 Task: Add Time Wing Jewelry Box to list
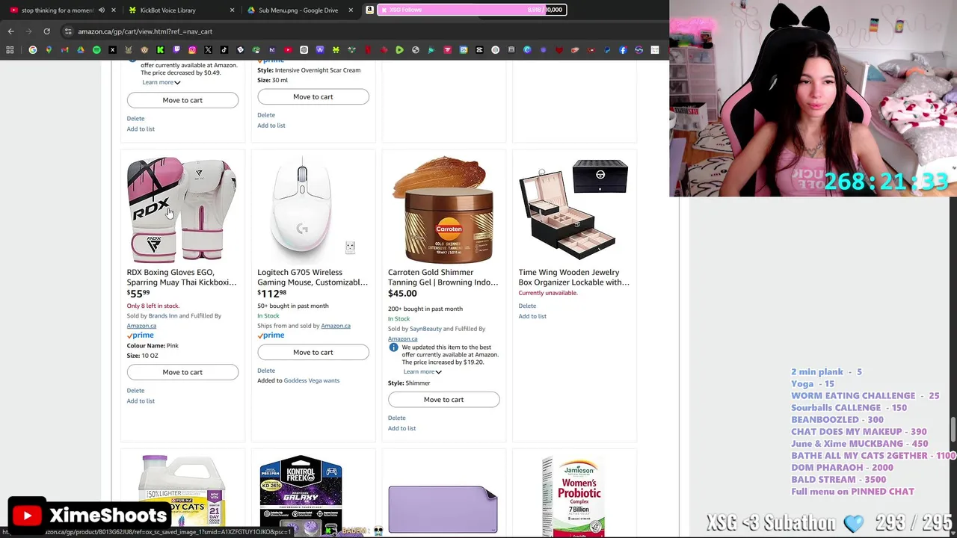point(532,316)
